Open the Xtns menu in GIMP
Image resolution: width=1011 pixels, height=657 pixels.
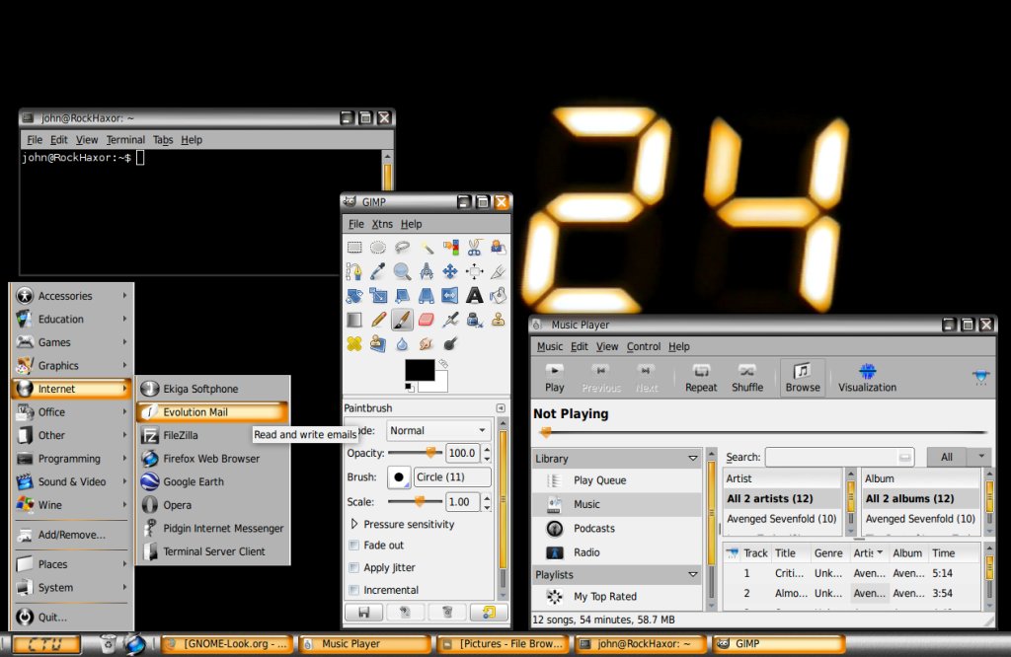point(382,224)
